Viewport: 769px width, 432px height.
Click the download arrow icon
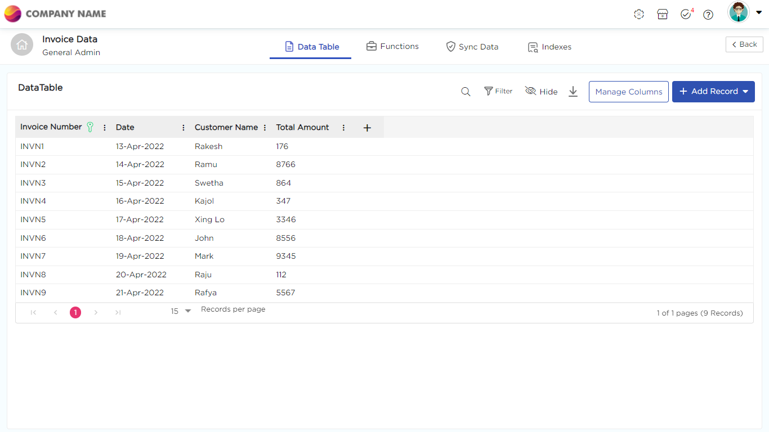pos(573,92)
